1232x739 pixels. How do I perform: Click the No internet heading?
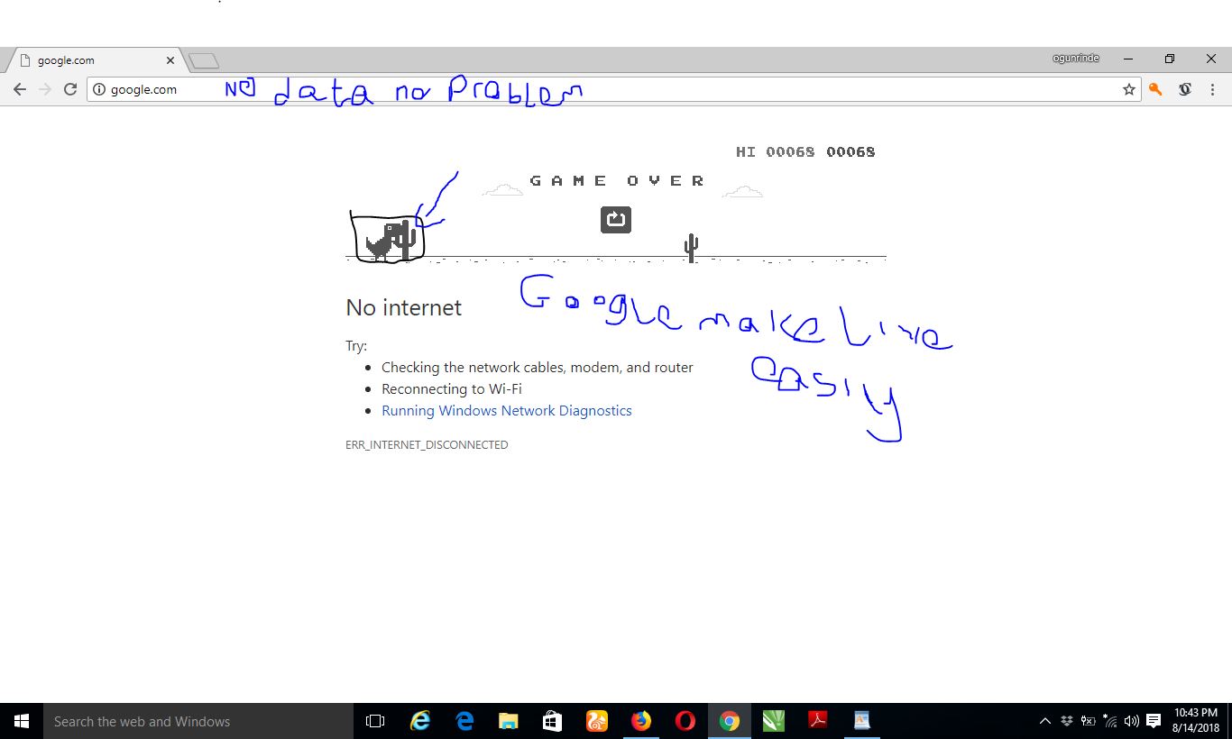tap(403, 307)
